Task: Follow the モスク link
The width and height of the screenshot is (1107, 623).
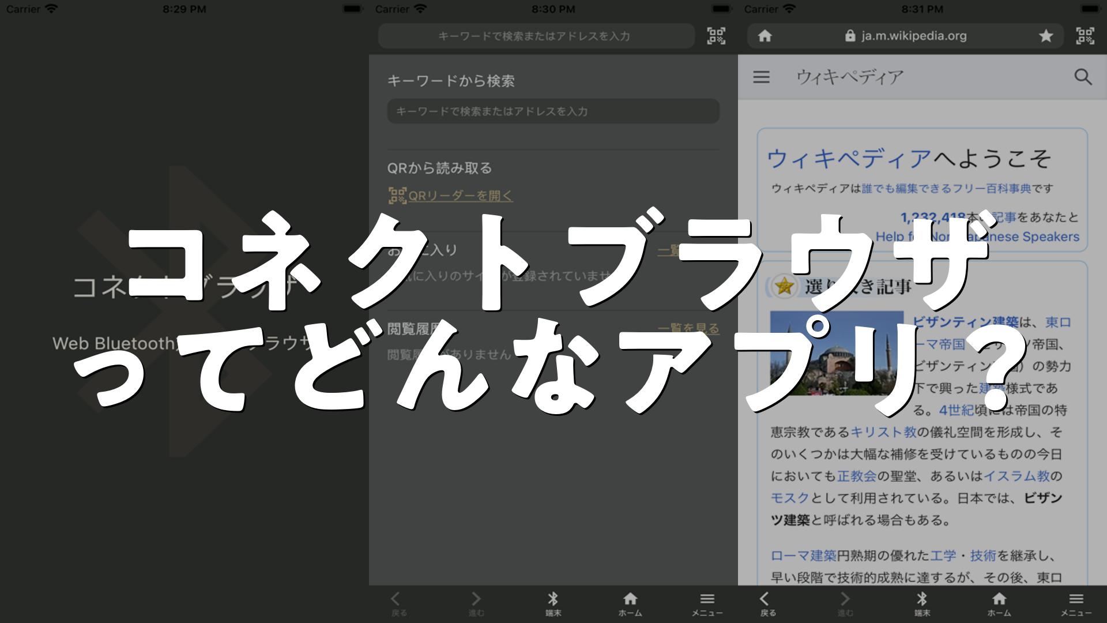Action: tap(790, 498)
